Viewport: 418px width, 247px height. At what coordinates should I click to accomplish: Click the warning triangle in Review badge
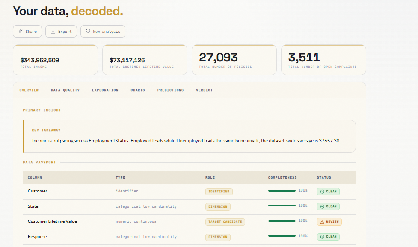322,222
